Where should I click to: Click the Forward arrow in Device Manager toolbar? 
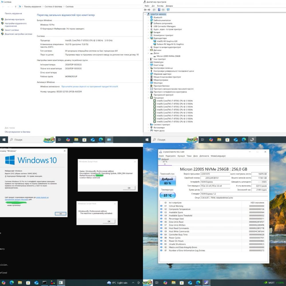tap(149, 10)
